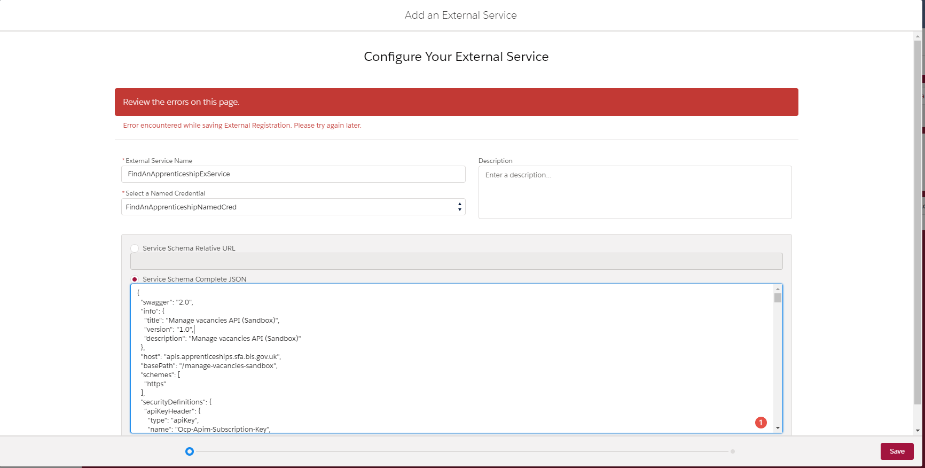Click the "Description" label
925x468 pixels.
pos(495,161)
